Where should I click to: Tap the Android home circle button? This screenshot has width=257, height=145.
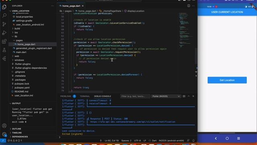click(227, 139)
